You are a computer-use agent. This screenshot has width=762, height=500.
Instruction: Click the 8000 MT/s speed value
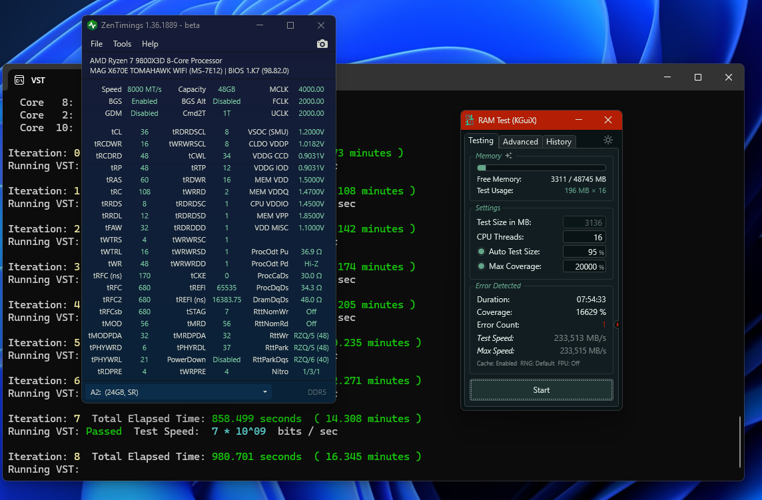[145, 89]
